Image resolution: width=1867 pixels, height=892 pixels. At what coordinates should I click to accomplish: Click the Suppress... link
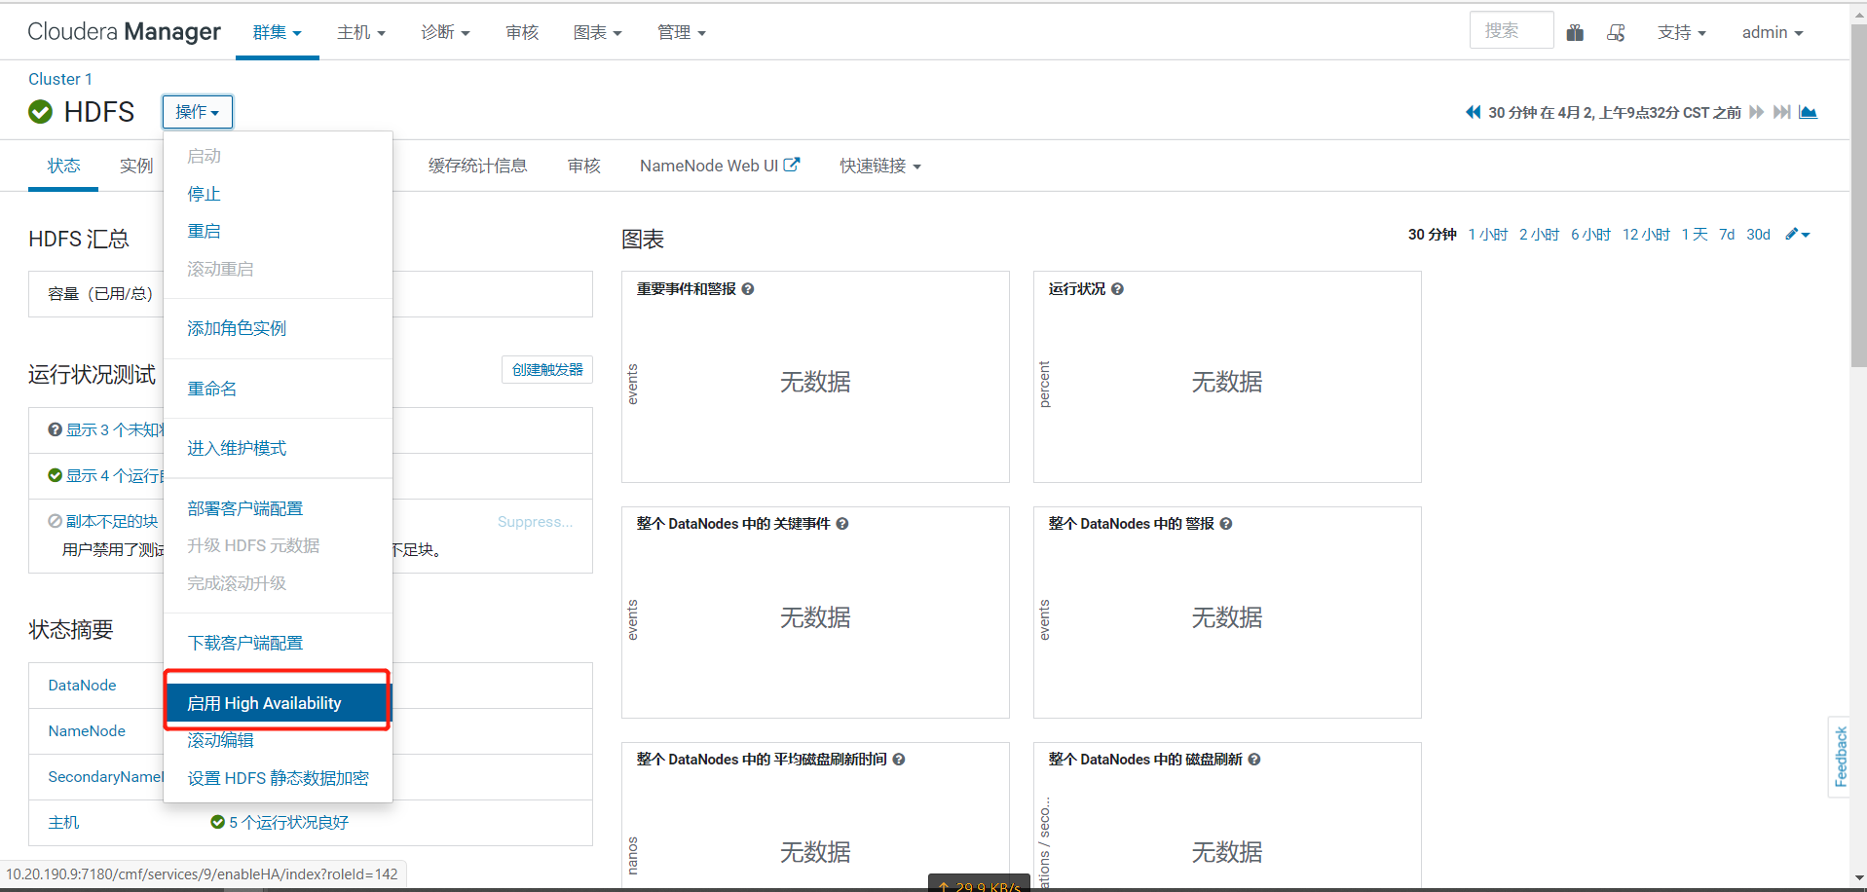535,522
